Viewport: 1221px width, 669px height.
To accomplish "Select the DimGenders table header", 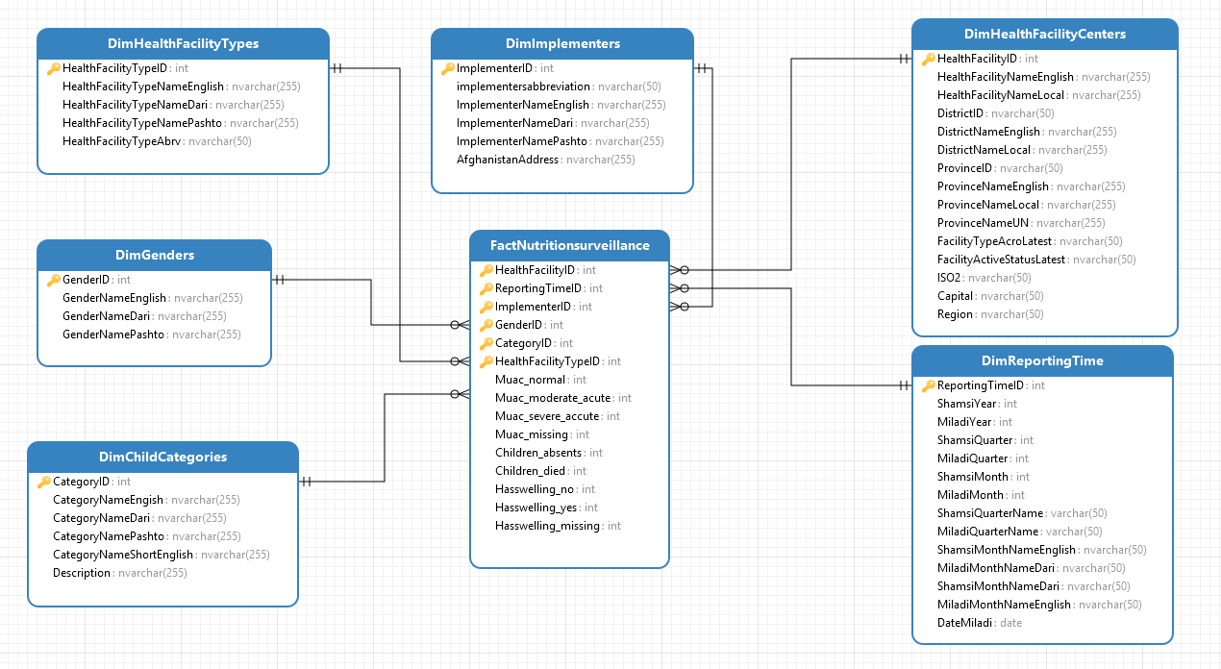I will tap(155, 256).
